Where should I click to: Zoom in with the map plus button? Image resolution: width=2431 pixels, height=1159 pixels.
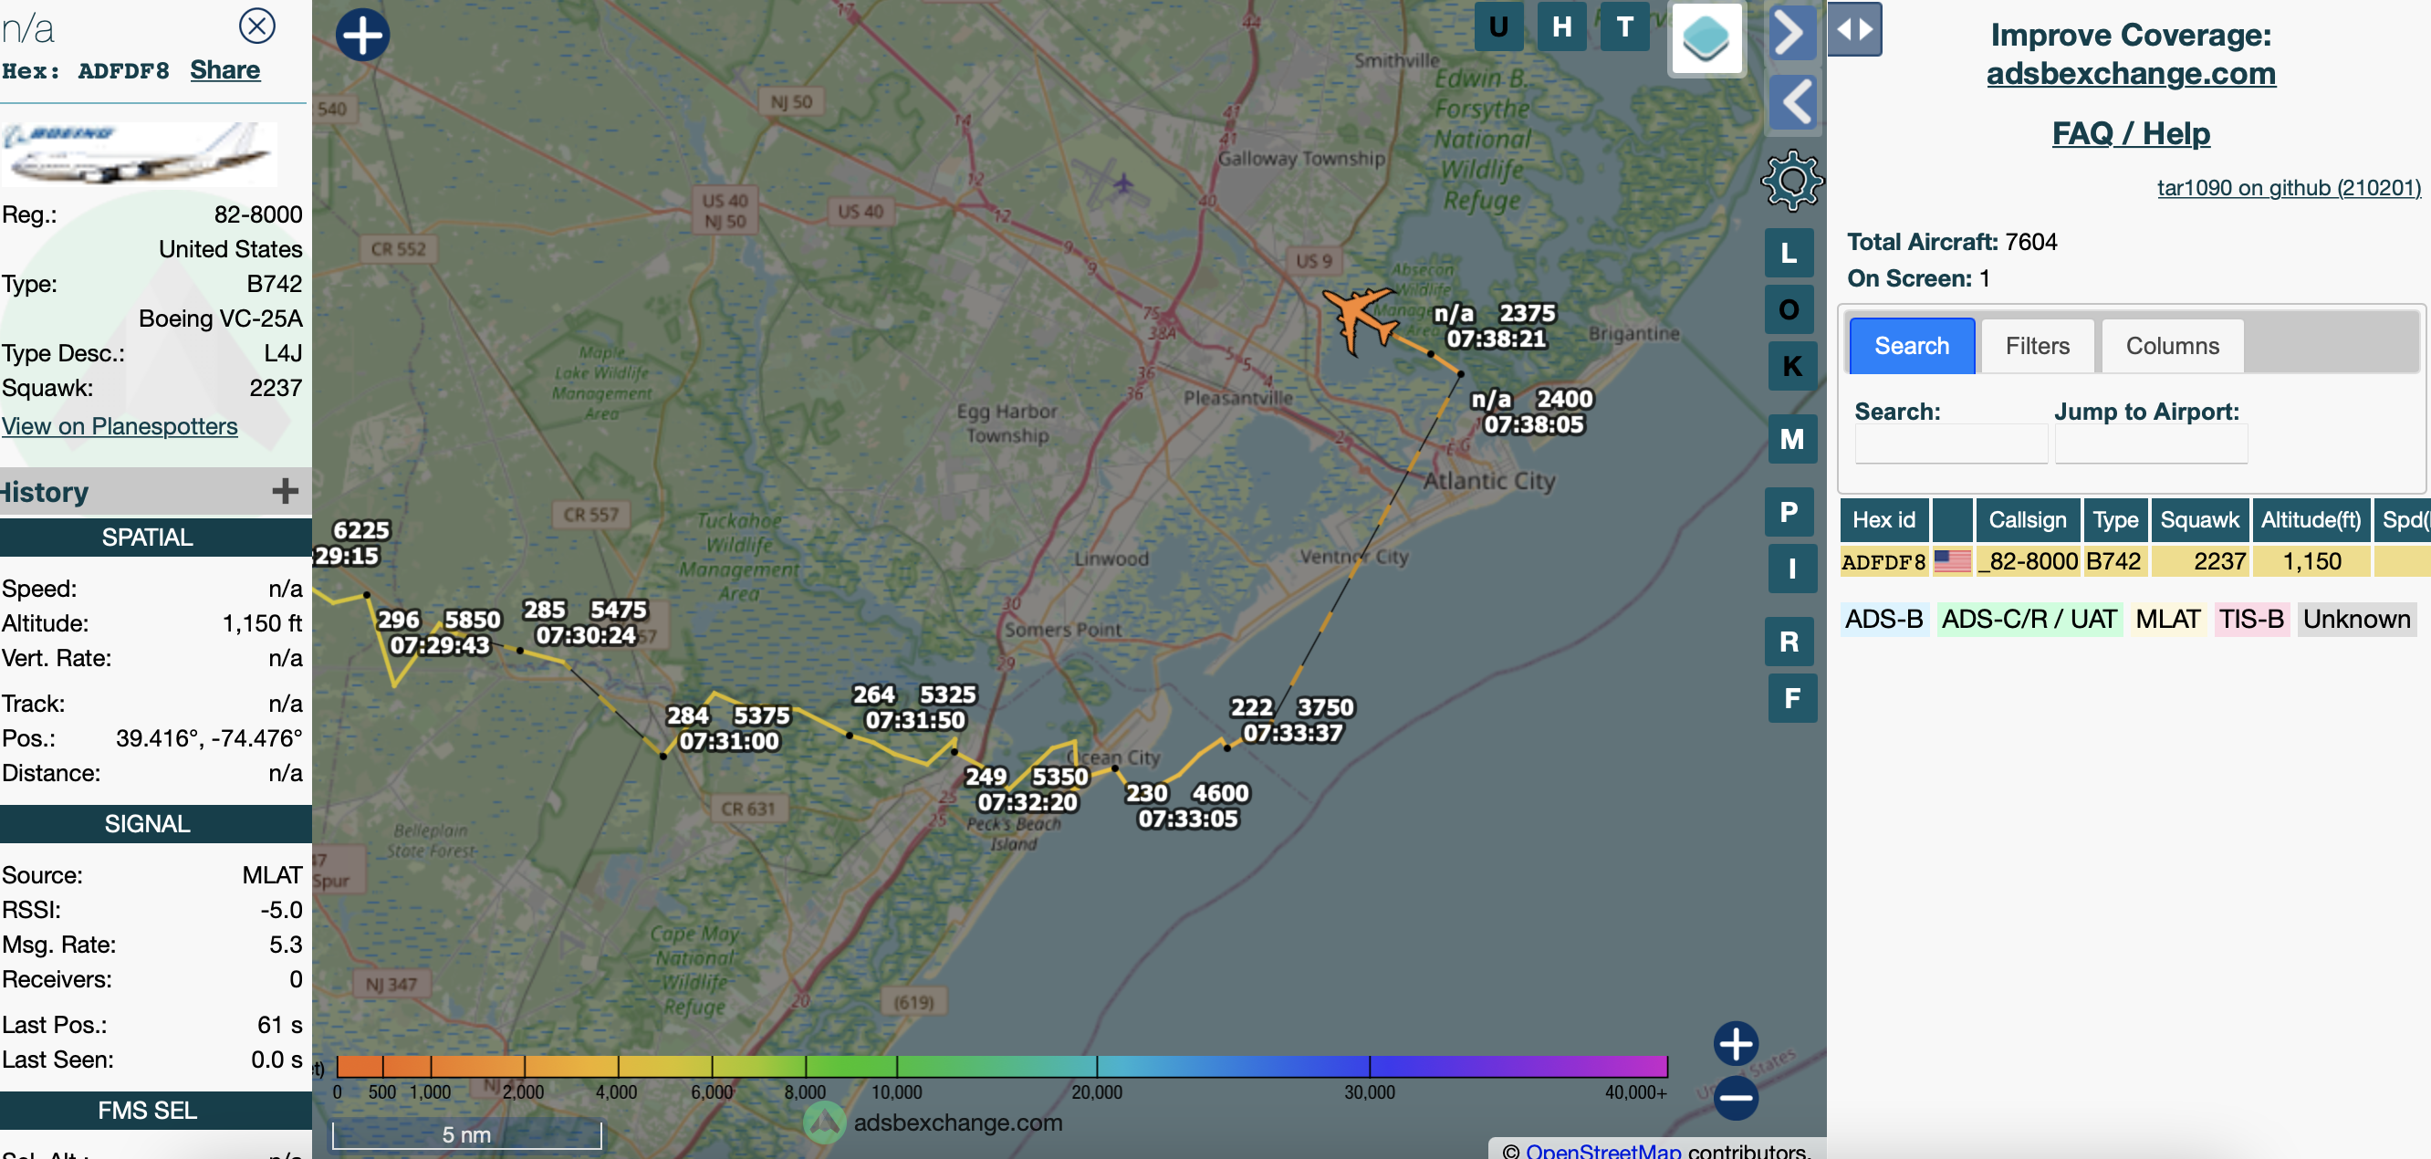click(1736, 1044)
